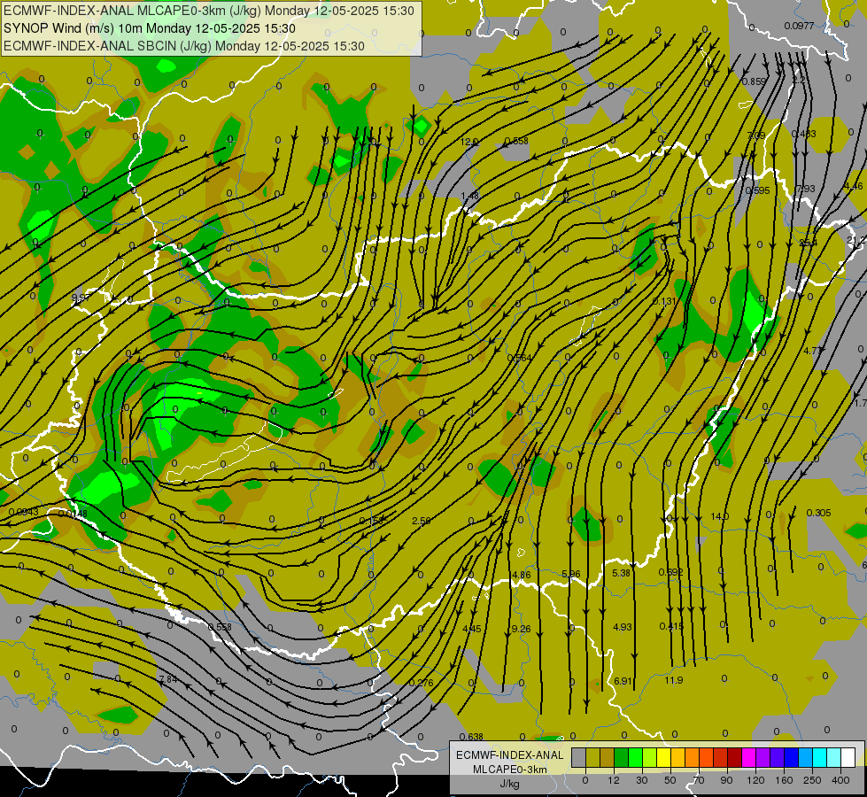The height and width of the screenshot is (797, 867).
Task: Select the SYNOP Wind 10m header line
Action: 150,28
